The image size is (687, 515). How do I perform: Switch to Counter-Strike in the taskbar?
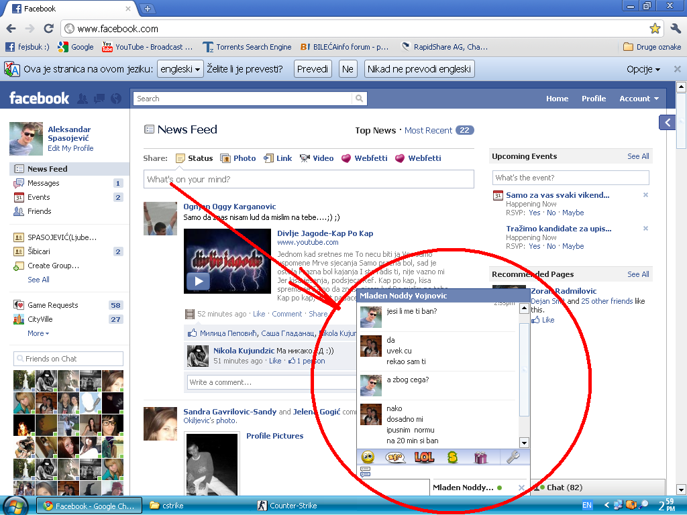(287, 506)
